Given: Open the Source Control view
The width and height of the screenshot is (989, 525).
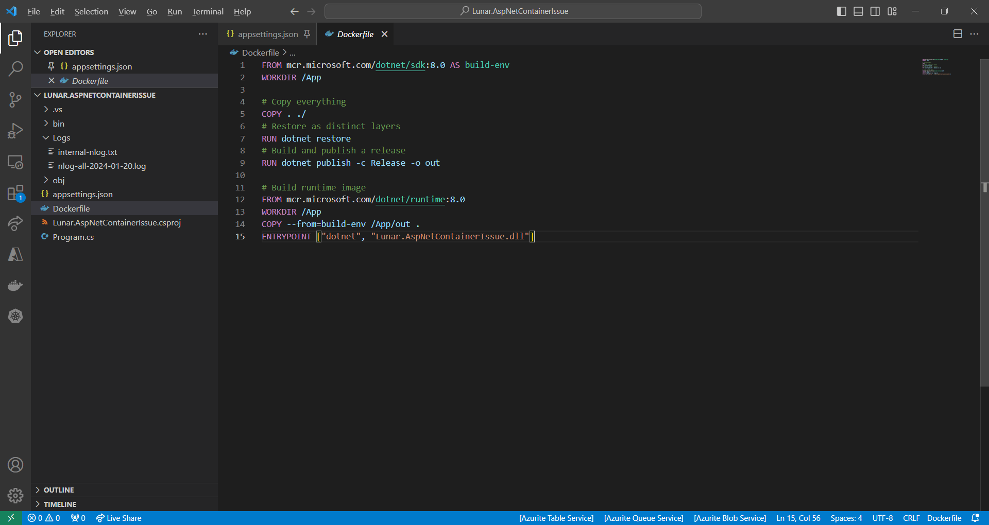Looking at the screenshot, I should (x=15, y=100).
